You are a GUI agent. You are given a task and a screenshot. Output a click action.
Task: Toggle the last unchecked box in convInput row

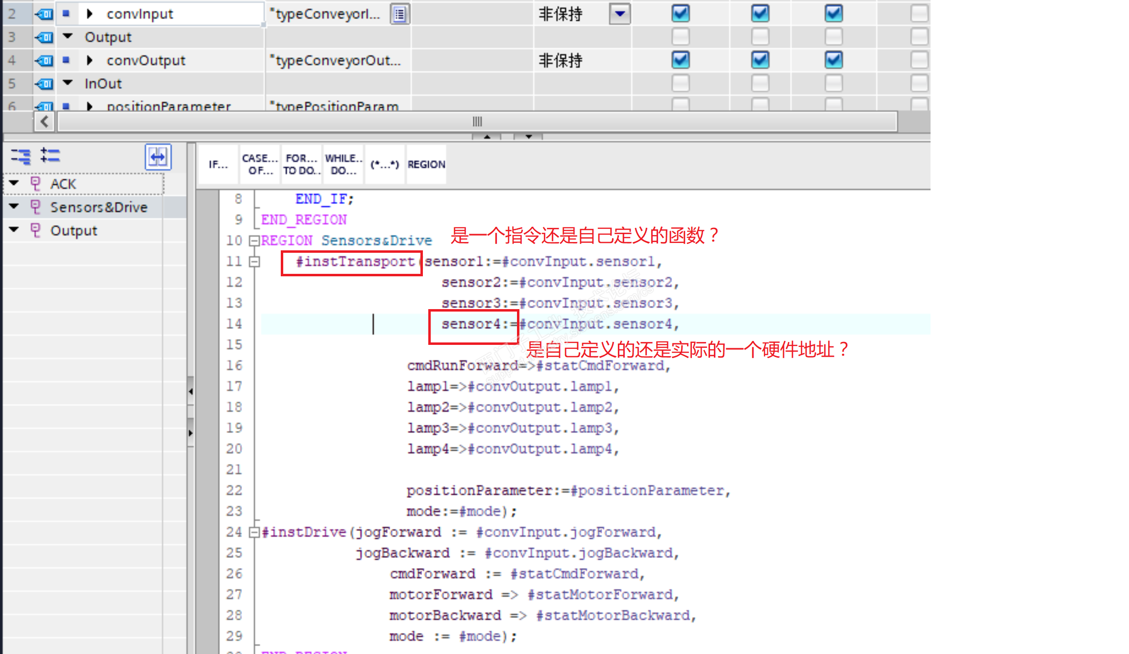pyautogui.click(x=919, y=13)
